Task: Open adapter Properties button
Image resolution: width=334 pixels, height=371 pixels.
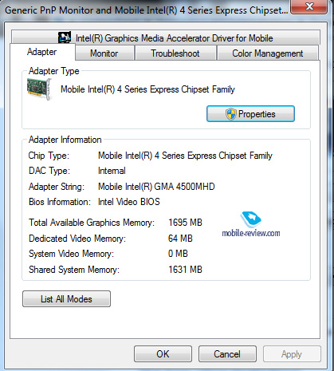Action: 250,114
